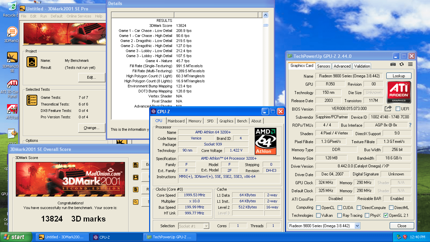Switch to the Advanced tab in GPU-Z
The image size is (430, 242).
342,66
